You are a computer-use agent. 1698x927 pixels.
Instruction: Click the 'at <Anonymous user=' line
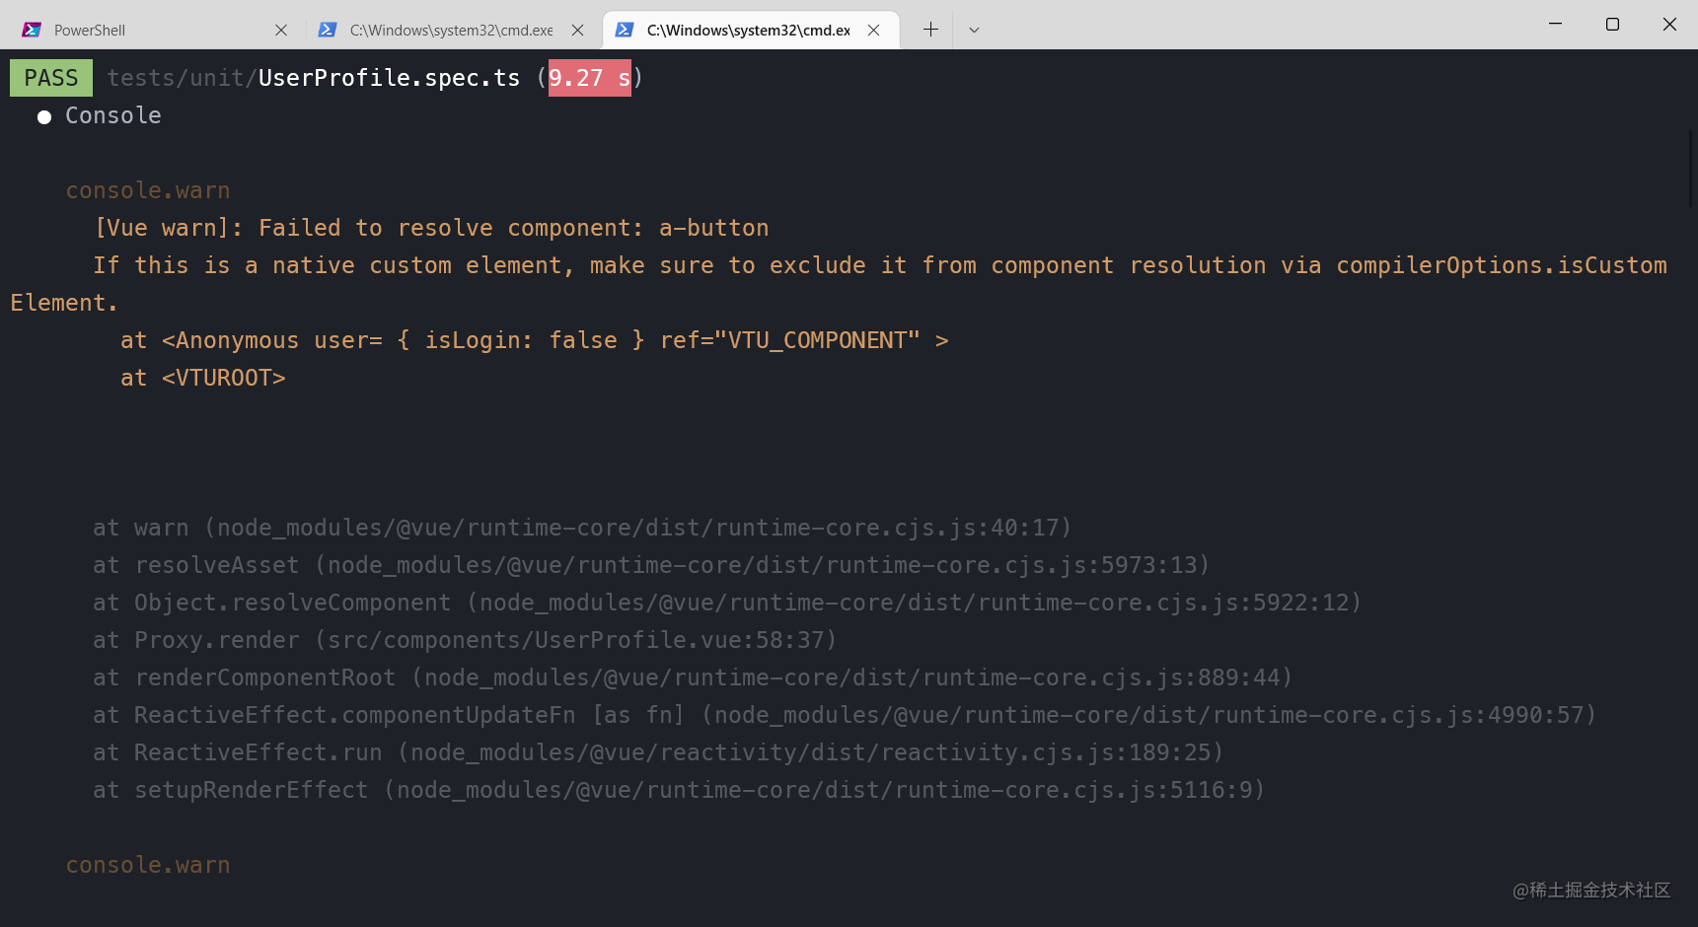pos(534,340)
